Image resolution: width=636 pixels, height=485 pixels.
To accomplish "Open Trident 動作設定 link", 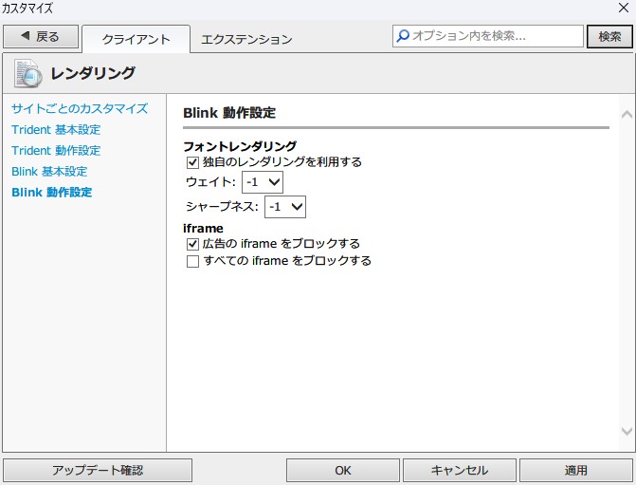I will 56,150.
